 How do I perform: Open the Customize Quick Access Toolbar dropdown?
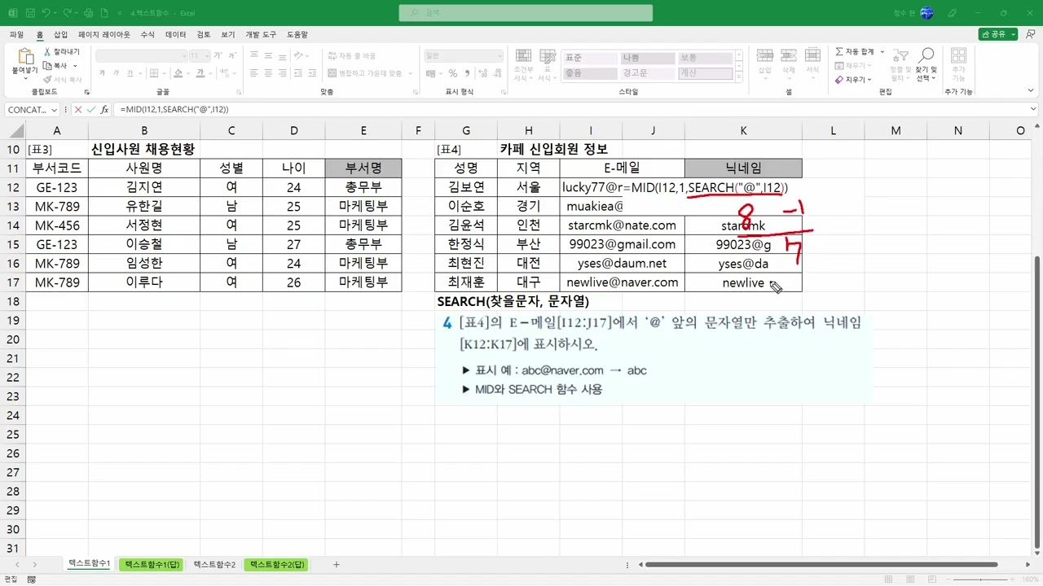pos(121,14)
